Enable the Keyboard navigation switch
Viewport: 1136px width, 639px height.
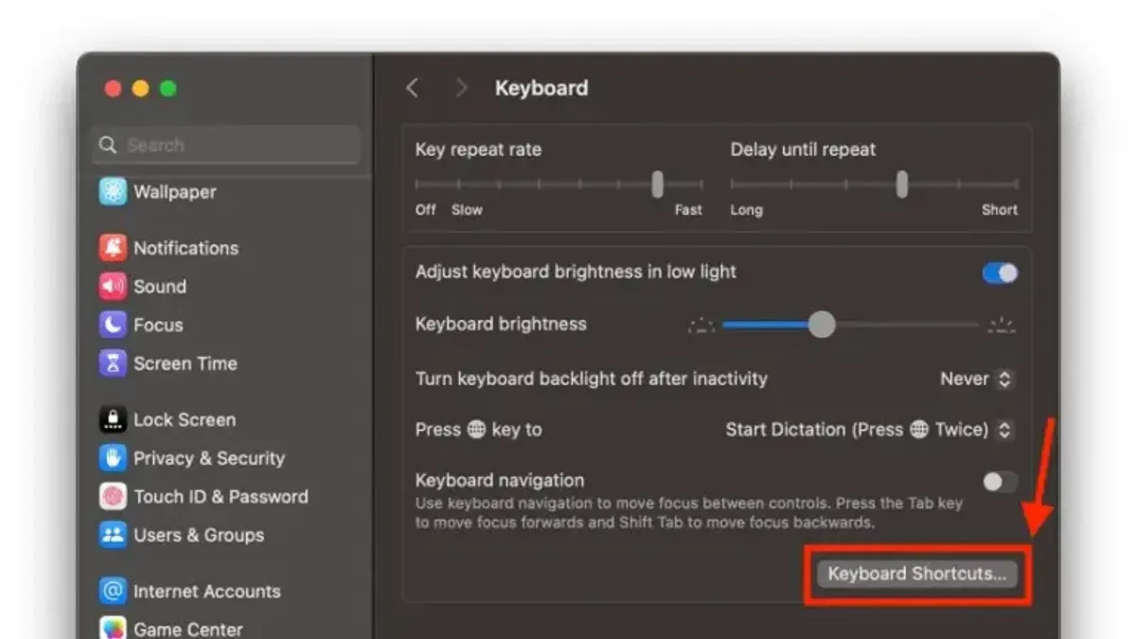pos(1000,482)
